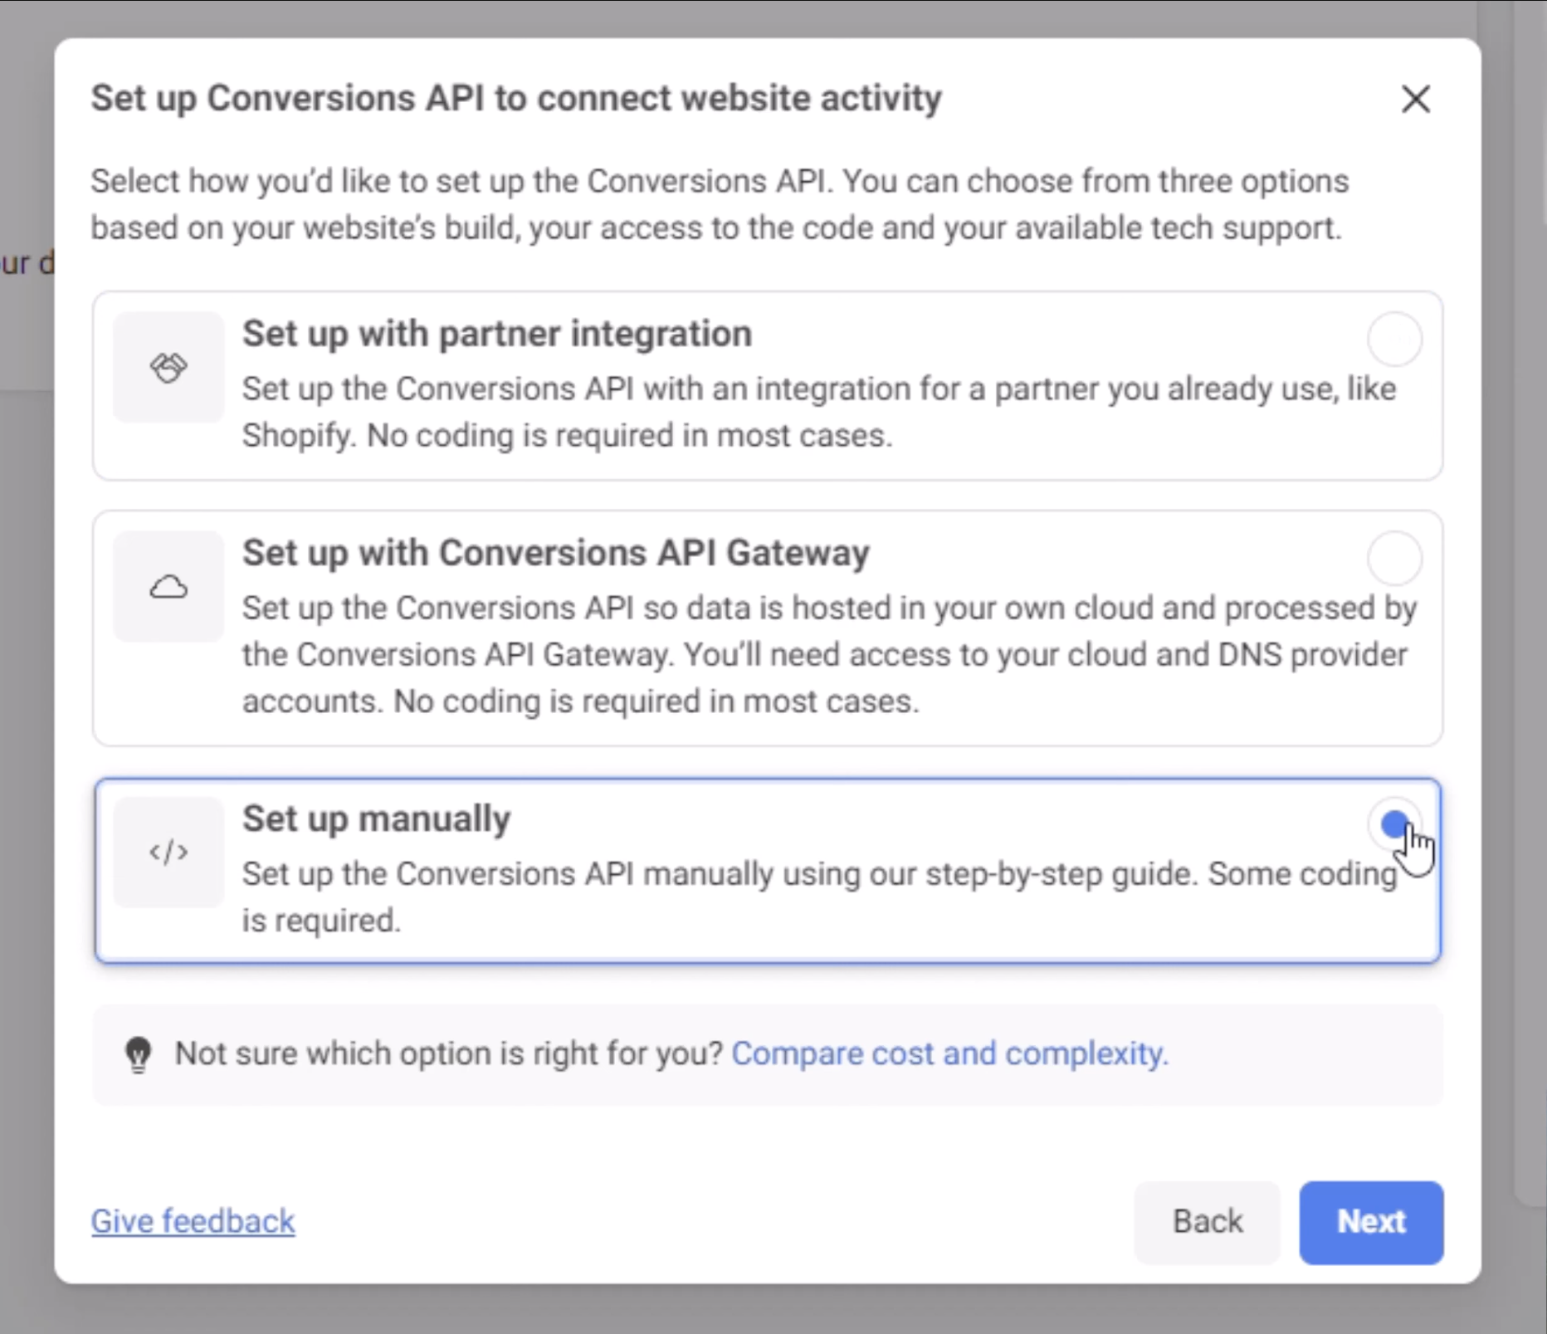Close the Conversions API setup dialog
Screen dimensions: 1547x1334
pos(1415,99)
